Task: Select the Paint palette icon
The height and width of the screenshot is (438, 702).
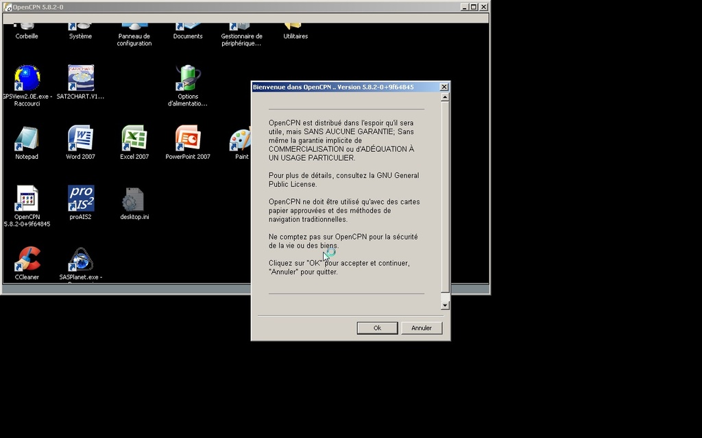Action: 241,139
